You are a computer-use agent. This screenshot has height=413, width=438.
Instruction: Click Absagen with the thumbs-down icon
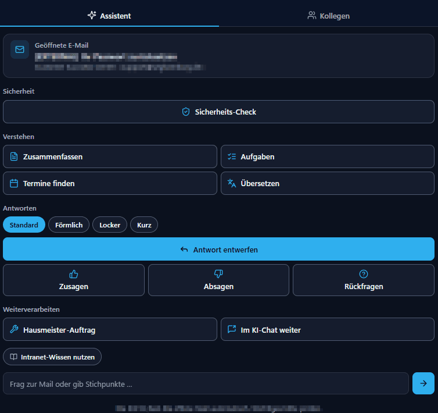click(x=218, y=280)
